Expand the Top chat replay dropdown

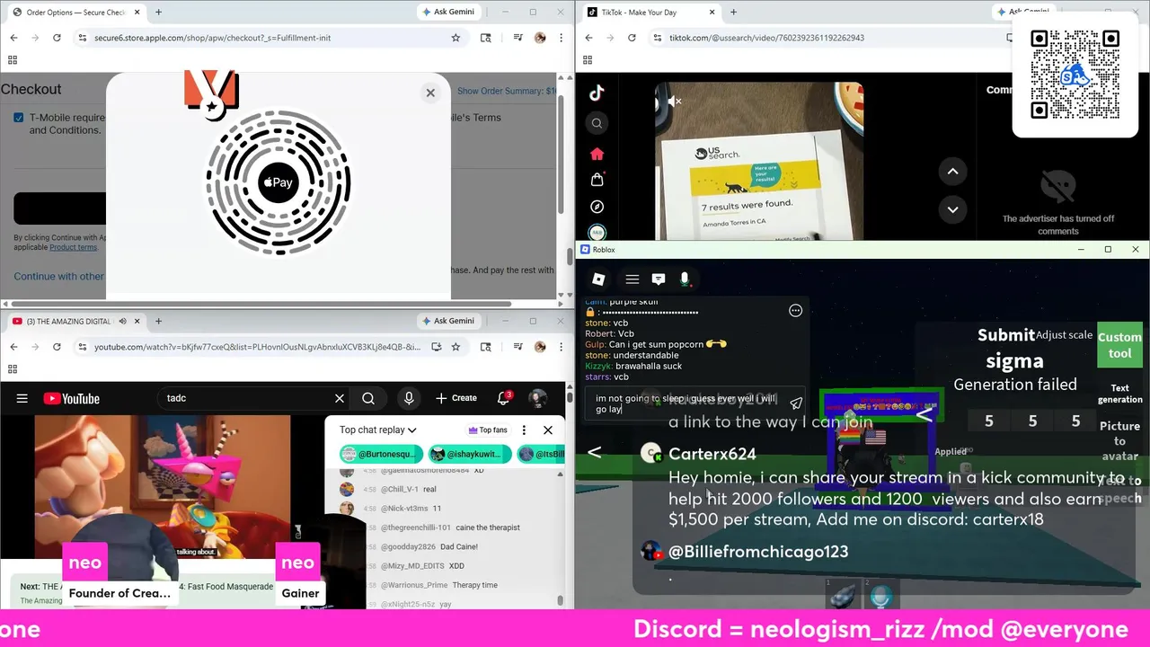tap(378, 430)
